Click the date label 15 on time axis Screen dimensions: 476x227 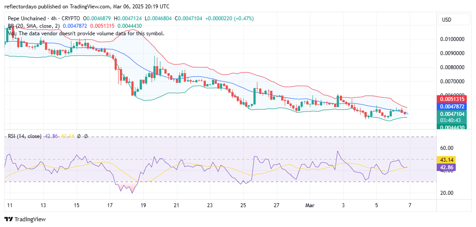(77, 205)
